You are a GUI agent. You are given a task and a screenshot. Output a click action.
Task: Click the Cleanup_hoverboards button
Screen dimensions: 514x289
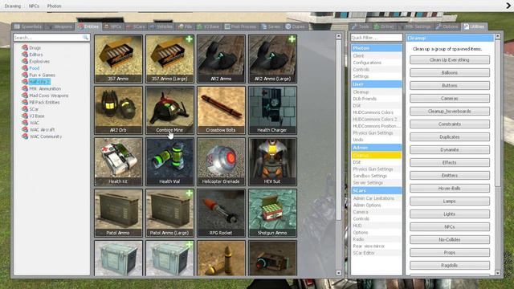point(450,112)
